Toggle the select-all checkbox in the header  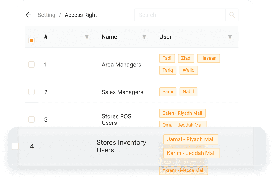tap(31, 40)
